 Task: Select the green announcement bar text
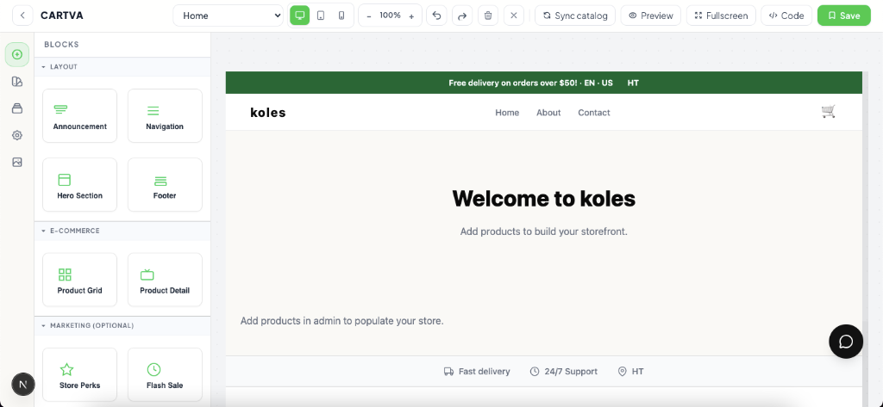coord(543,83)
